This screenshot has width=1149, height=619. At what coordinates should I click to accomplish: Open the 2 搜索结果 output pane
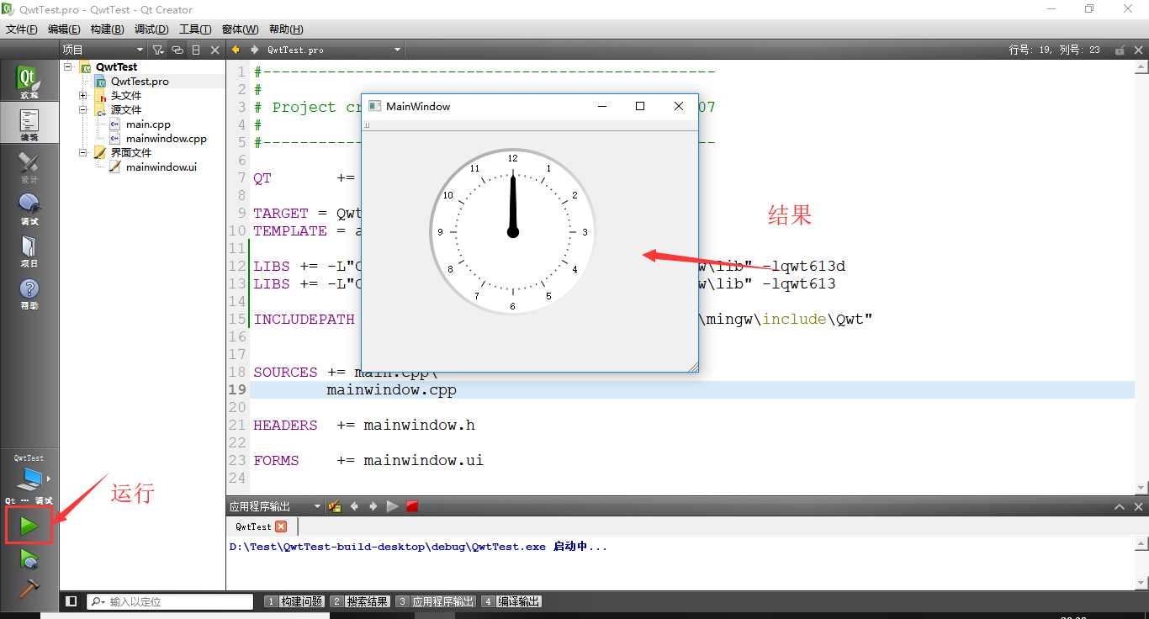tap(360, 601)
